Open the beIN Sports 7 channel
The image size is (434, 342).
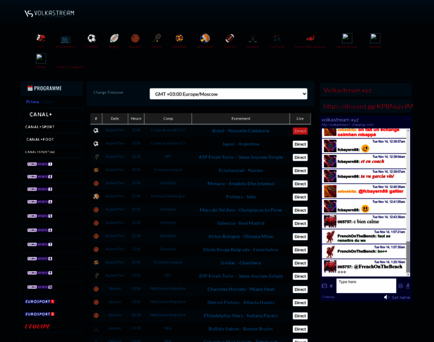pos(39,245)
